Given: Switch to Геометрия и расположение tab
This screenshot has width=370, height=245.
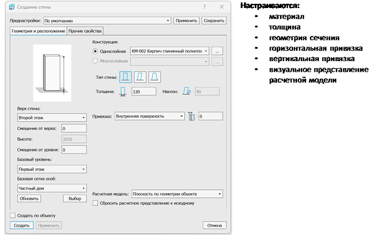Looking at the screenshot, I should tap(39, 31).
